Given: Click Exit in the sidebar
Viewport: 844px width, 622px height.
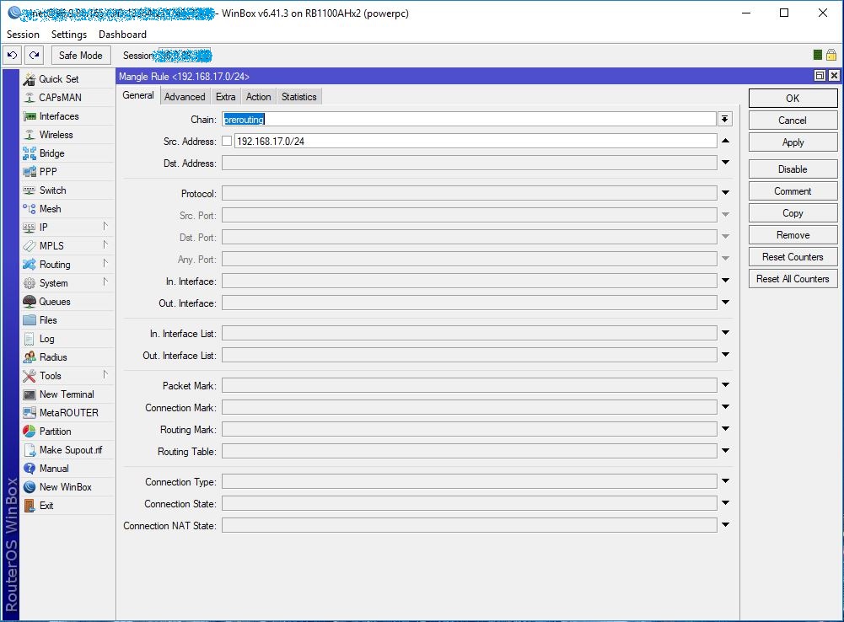Looking at the screenshot, I should point(67,506).
